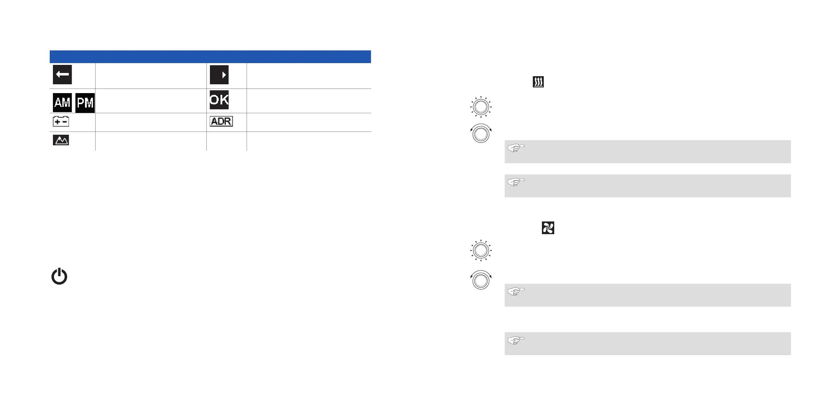Click the rotating knob icon under the heating symbol
840x420 pixels.
(481, 133)
